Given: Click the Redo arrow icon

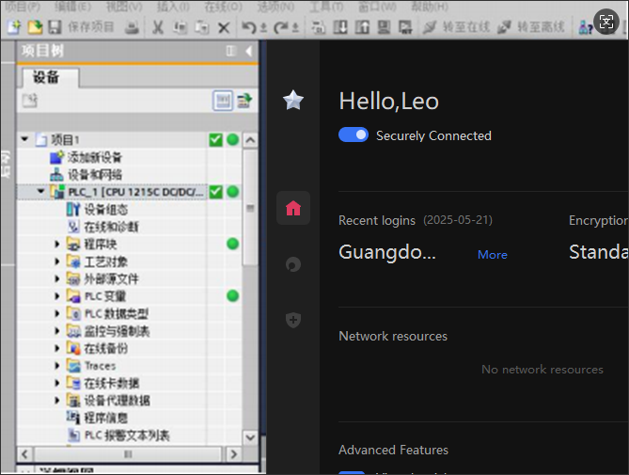Looking at the screenshot, I should coord(280,27).
